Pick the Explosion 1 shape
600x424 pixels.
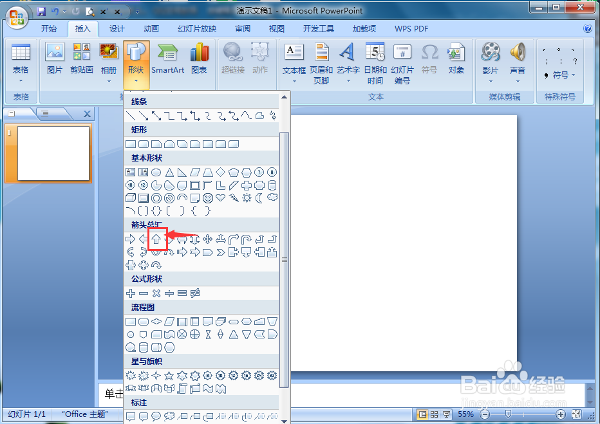pyautogui.click(x=131, y=376)
